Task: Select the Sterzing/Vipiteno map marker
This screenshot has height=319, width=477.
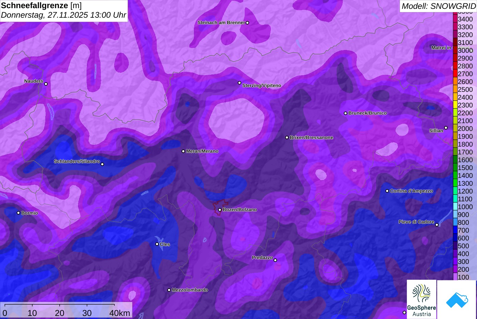Action: [240, 83]
